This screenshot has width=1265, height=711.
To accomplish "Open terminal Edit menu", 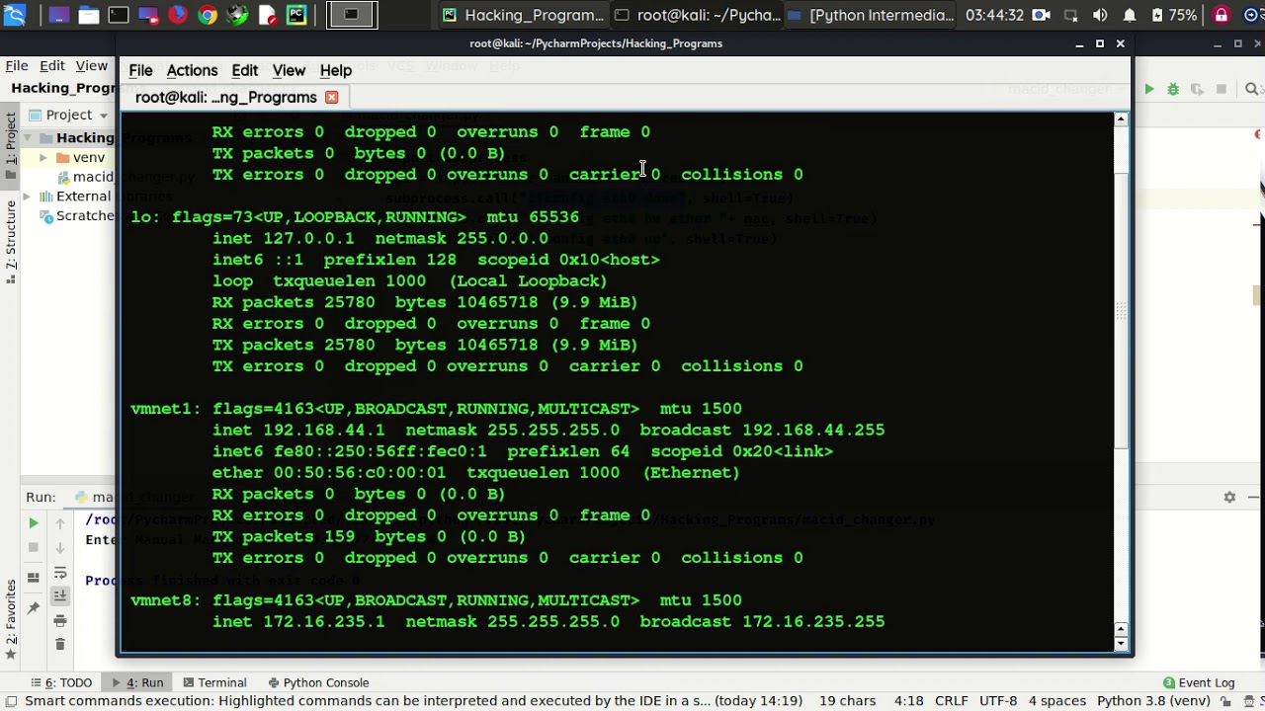I will (244, 70).
